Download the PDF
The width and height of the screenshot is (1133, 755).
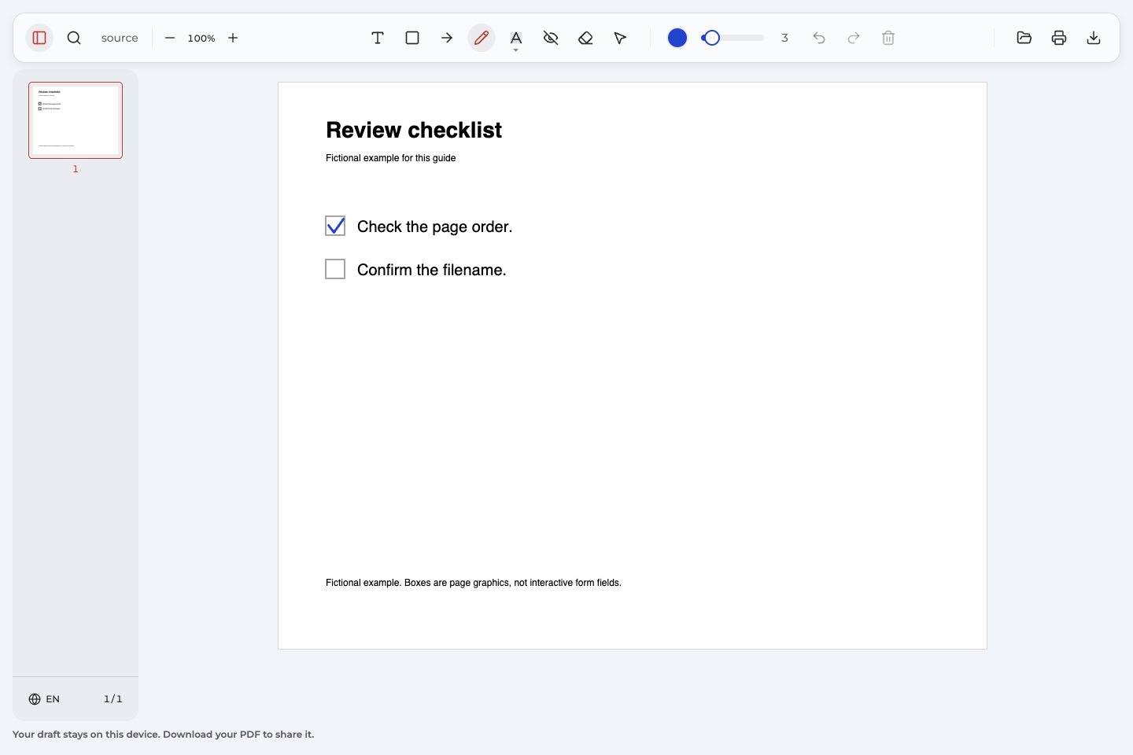(1094, 38)
